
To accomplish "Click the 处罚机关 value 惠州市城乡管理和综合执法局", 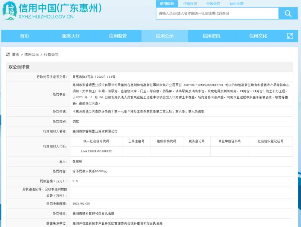I will [x=93, y=213].
